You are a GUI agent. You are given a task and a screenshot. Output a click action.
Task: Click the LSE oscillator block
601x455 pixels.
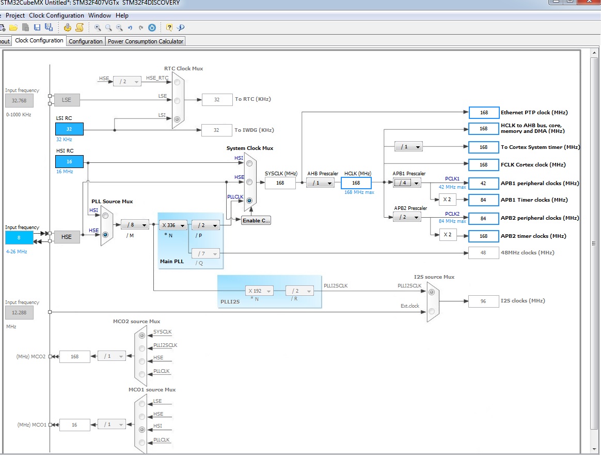(67, 100)
